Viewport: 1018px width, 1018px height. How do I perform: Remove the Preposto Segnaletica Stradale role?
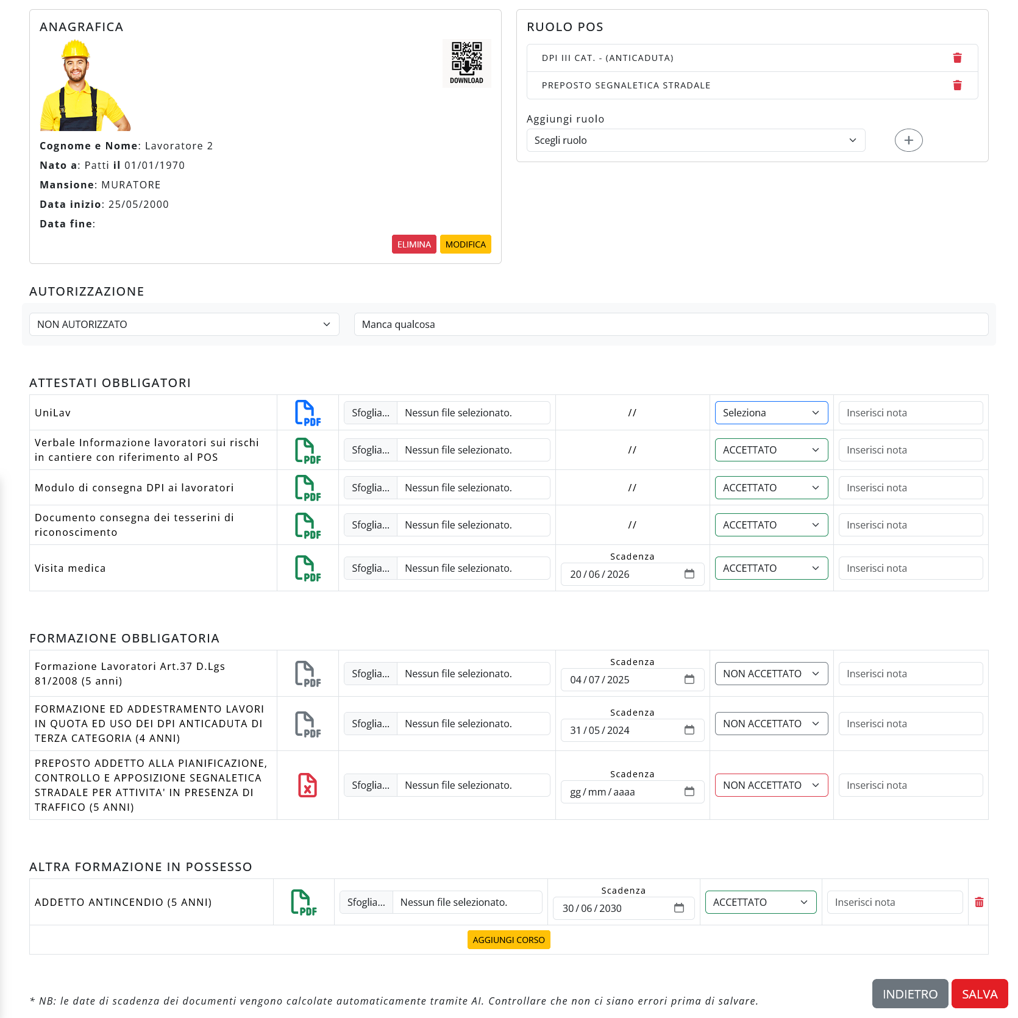[x=957, y=85]
